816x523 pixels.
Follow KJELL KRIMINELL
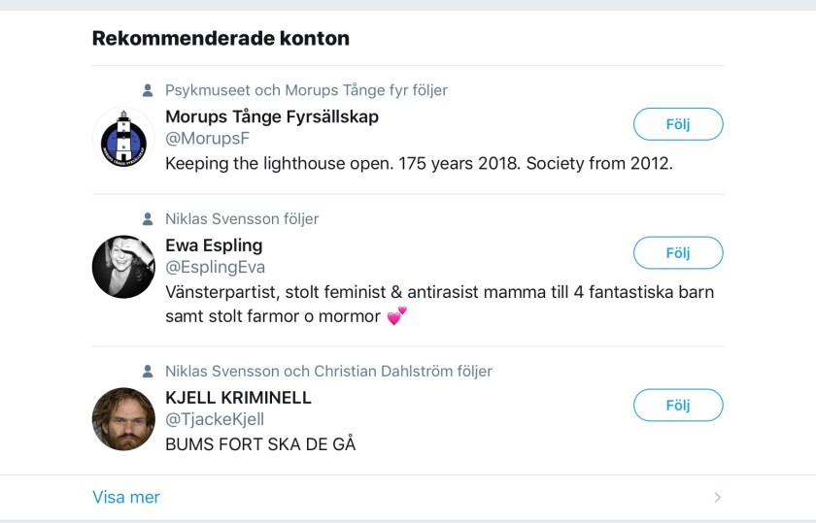tap(678, 405)
